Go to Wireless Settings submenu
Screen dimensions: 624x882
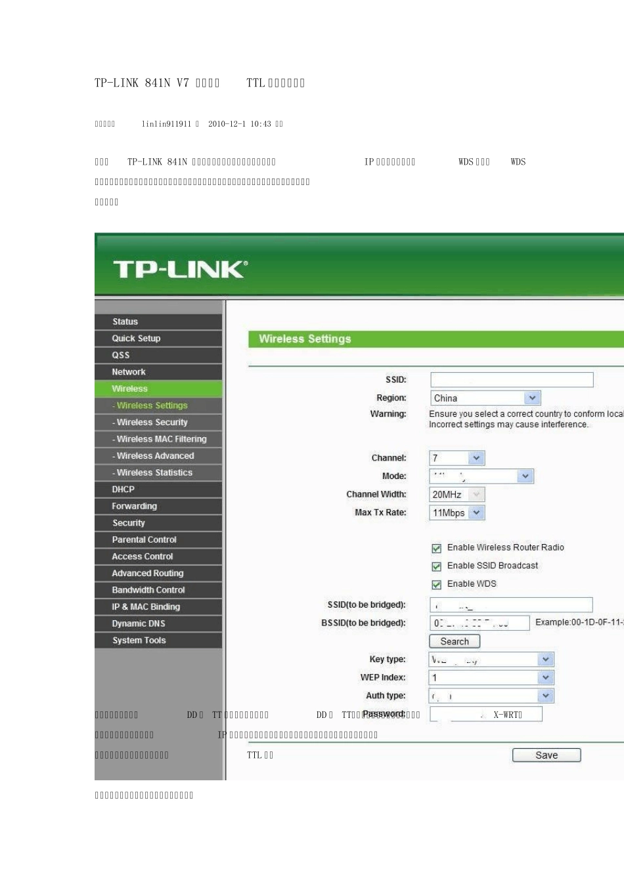click(x=158, y=406)
